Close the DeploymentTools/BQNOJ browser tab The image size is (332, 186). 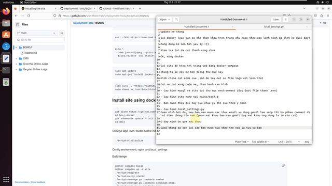(94, 9)
